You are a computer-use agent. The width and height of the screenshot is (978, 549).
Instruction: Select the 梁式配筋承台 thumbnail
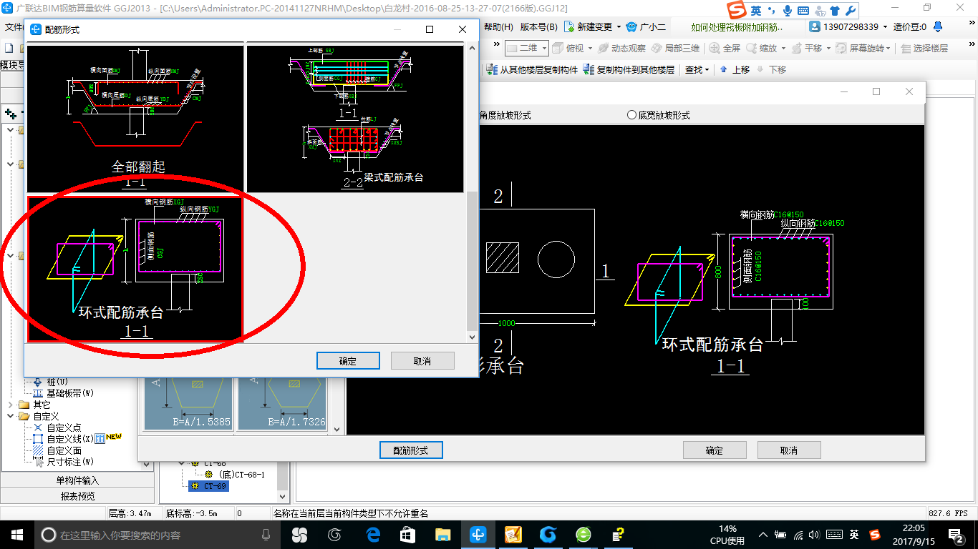coord(355,119)
